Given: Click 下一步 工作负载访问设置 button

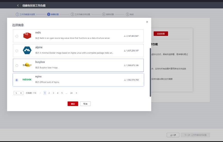Looking at the screenshot, I should [195, 135].
